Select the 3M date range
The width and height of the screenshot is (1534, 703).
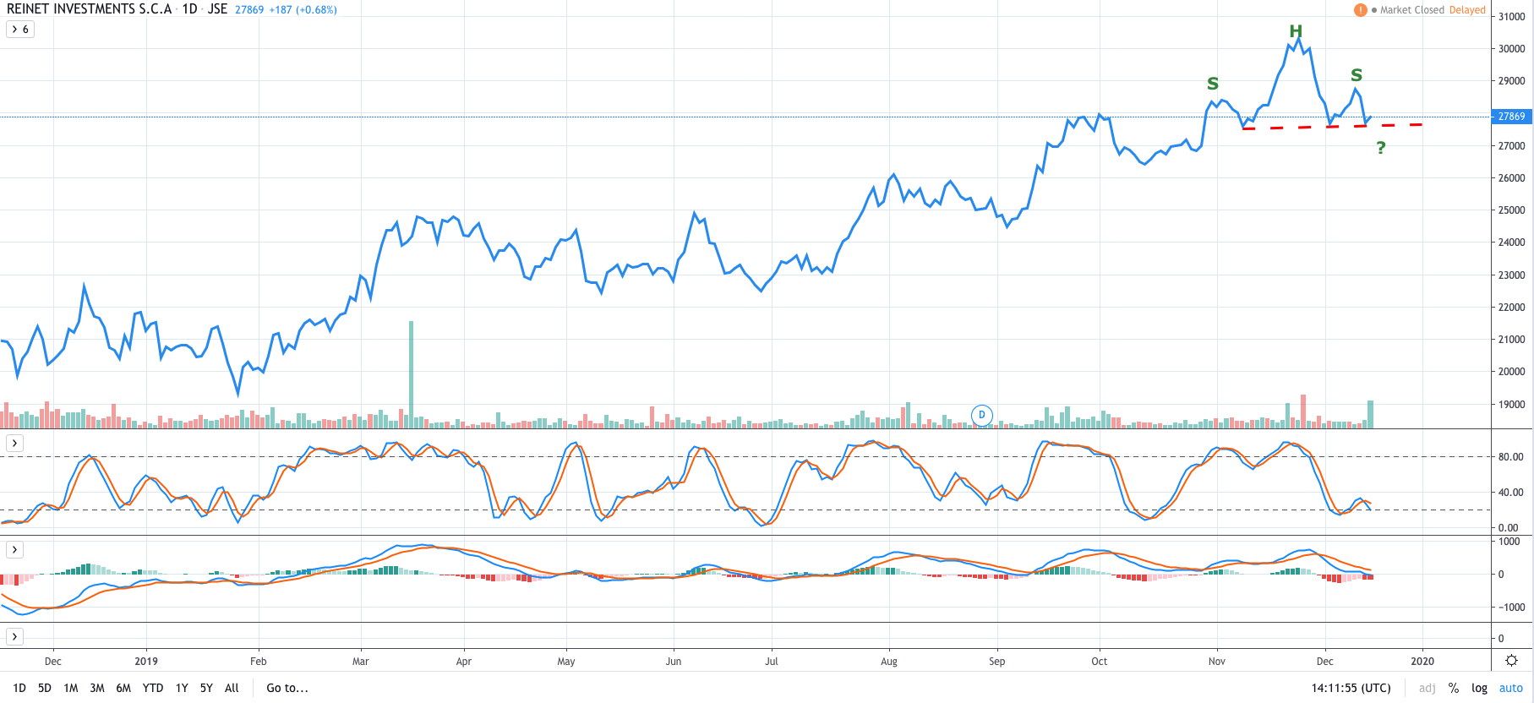(x=97, y=688)
